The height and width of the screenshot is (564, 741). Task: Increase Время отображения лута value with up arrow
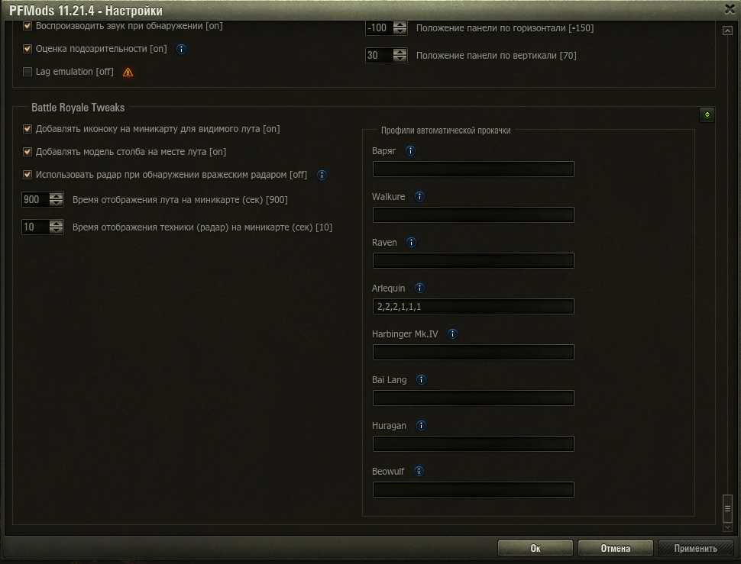(56, 196)
